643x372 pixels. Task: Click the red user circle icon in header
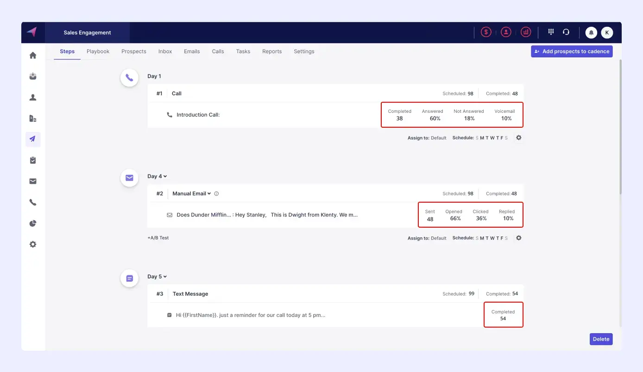tap(506, 32)
